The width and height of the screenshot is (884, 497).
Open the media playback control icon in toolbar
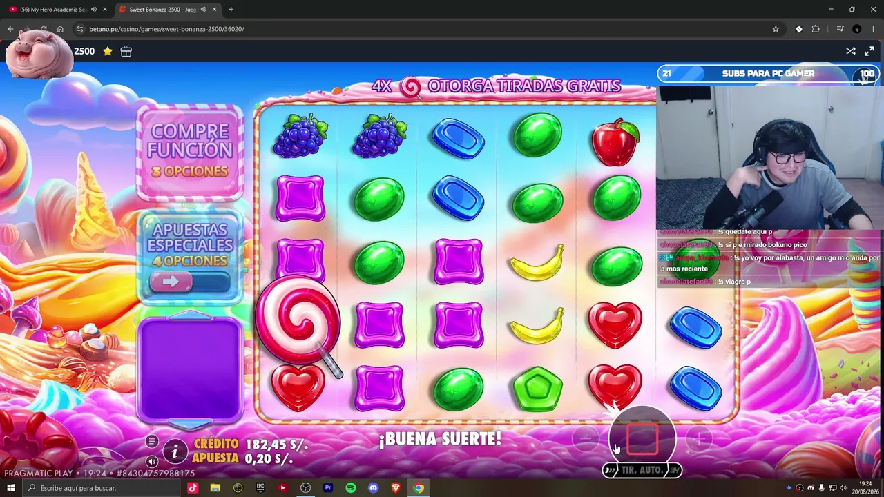840,29
